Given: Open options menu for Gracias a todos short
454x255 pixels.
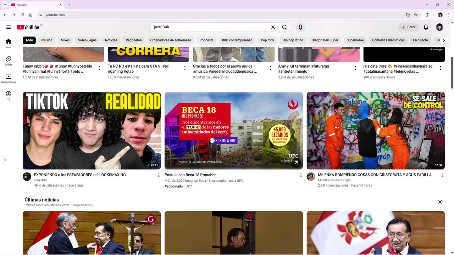Looking at the screenshot, I should click(x=270, y=68).
